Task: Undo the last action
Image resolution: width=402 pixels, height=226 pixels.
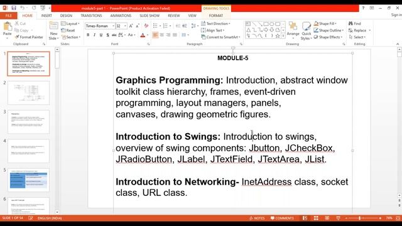Action: (23, 8)
